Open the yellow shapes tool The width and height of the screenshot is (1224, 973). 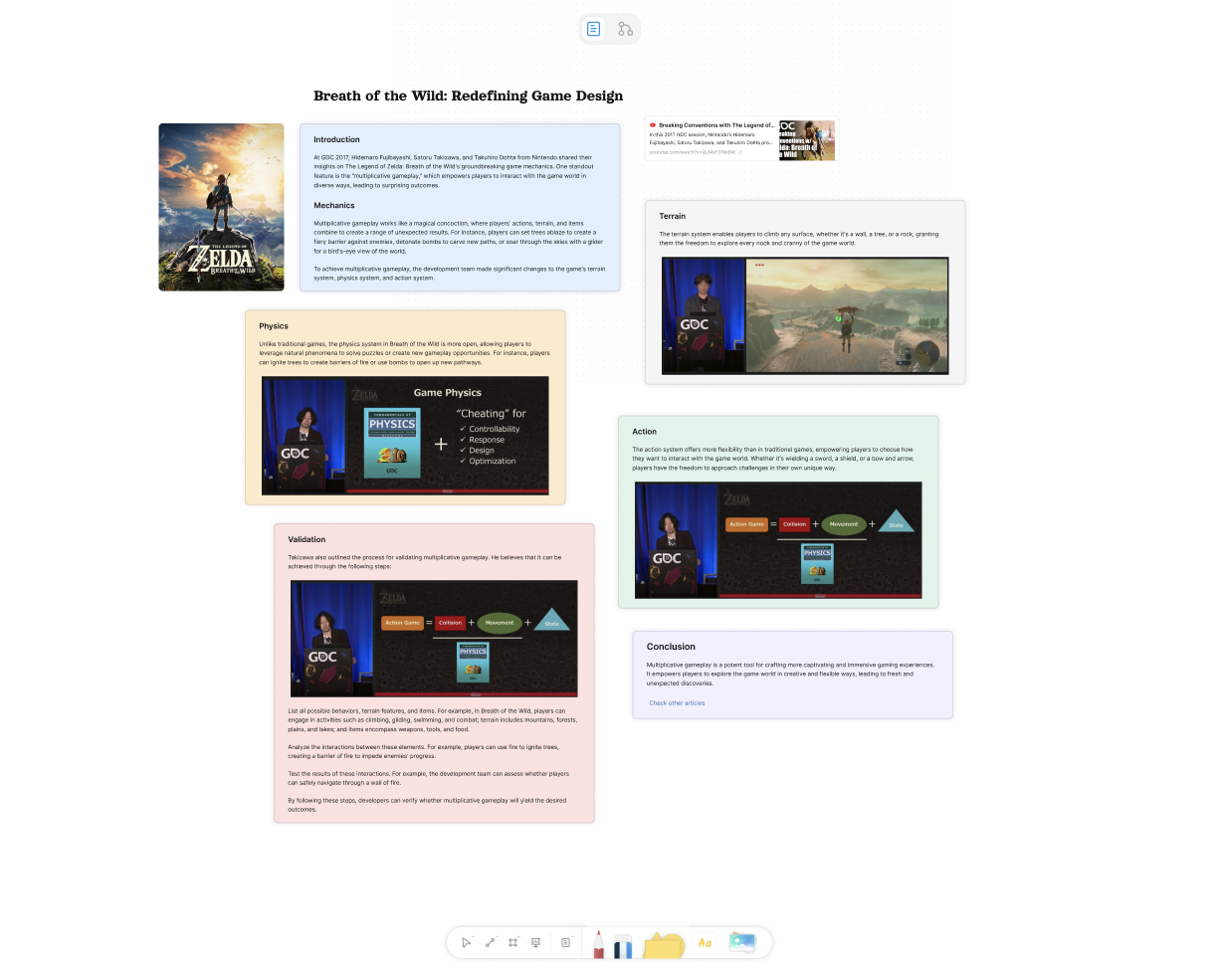(x=665, y=945)
